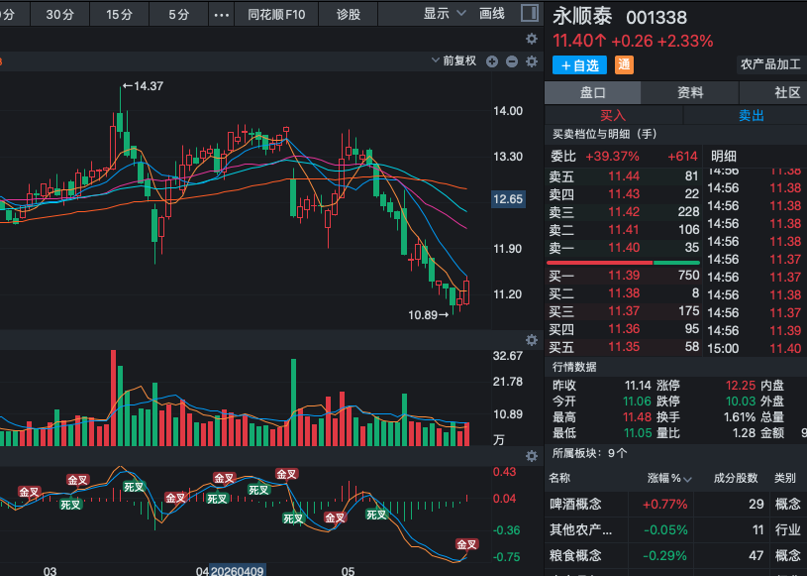This screenshot has width=807, height=576.
Task: Click the stock name 永顺泰
Action: pos(582,17)
